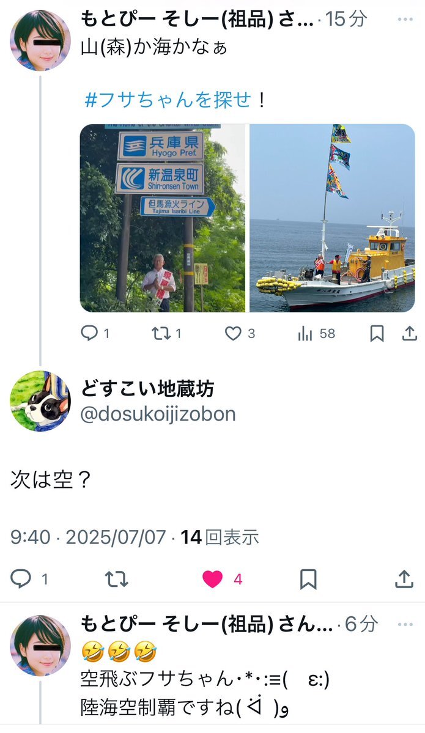Open the bulldog avatar of どすこい地蔵坊
Screen dimensions: 425x733
(x=40, y=401)
